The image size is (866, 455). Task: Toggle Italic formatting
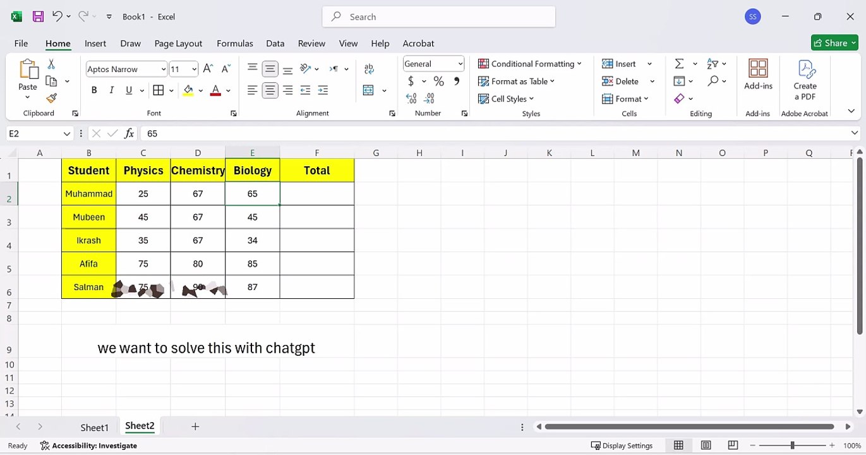pos(112,90)
